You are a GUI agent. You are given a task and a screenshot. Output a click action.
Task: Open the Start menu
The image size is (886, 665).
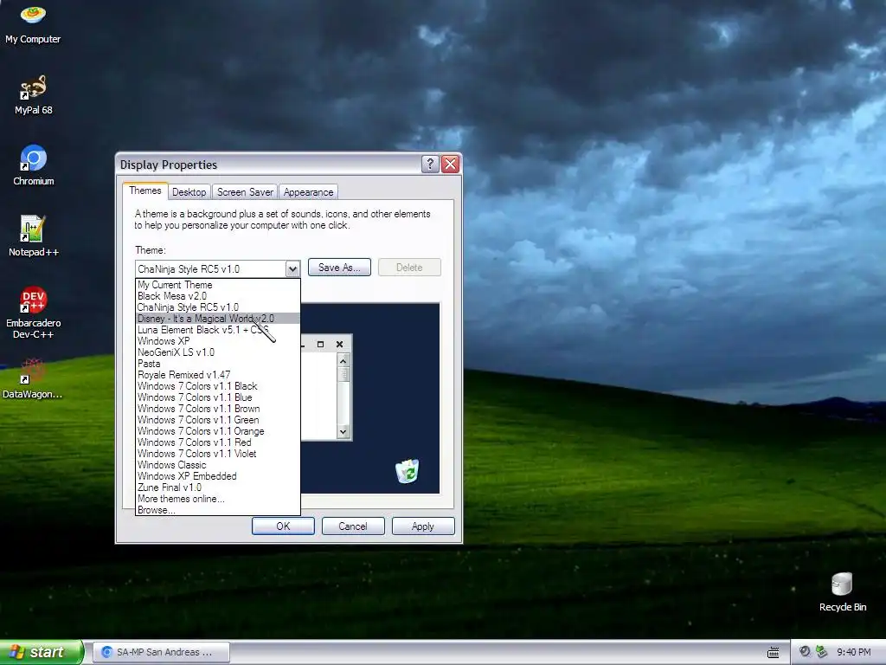tap(42, 652)
